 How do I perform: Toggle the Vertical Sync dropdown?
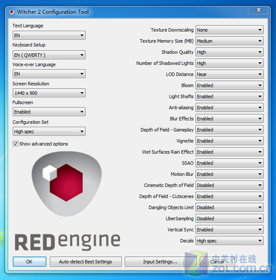click(230, 230)
